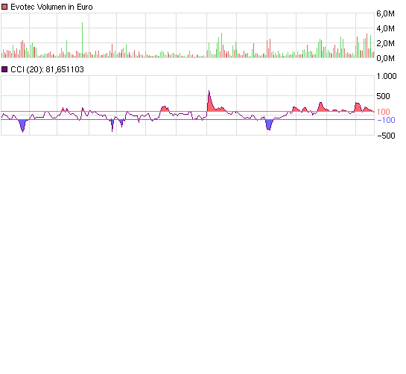Click the 2,0M volume axis label
This screenshot has width=406, height=374.
pos(385,43)
